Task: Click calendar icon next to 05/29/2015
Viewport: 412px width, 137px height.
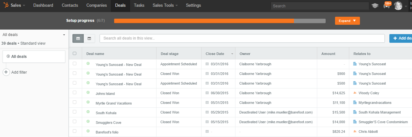Action: [x=207, y=112]
